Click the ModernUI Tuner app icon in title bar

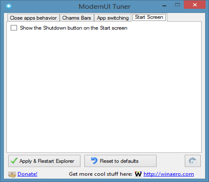click(9, 6)
